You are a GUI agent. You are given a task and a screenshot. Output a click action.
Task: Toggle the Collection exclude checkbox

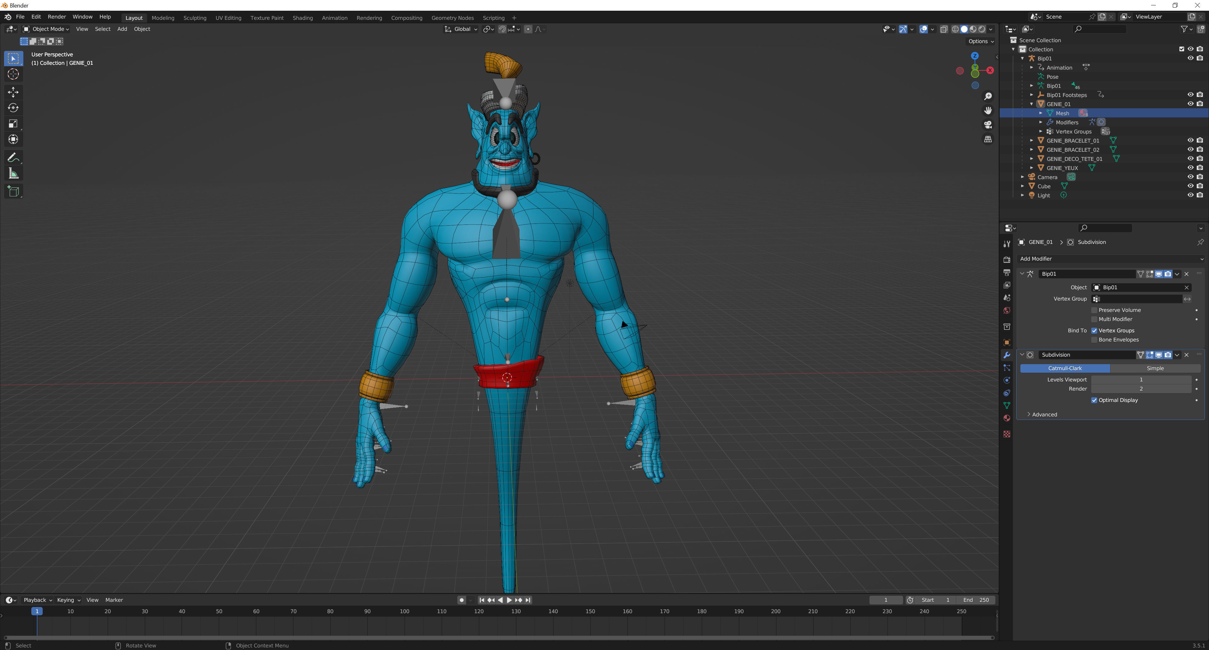click(1181, 49)
